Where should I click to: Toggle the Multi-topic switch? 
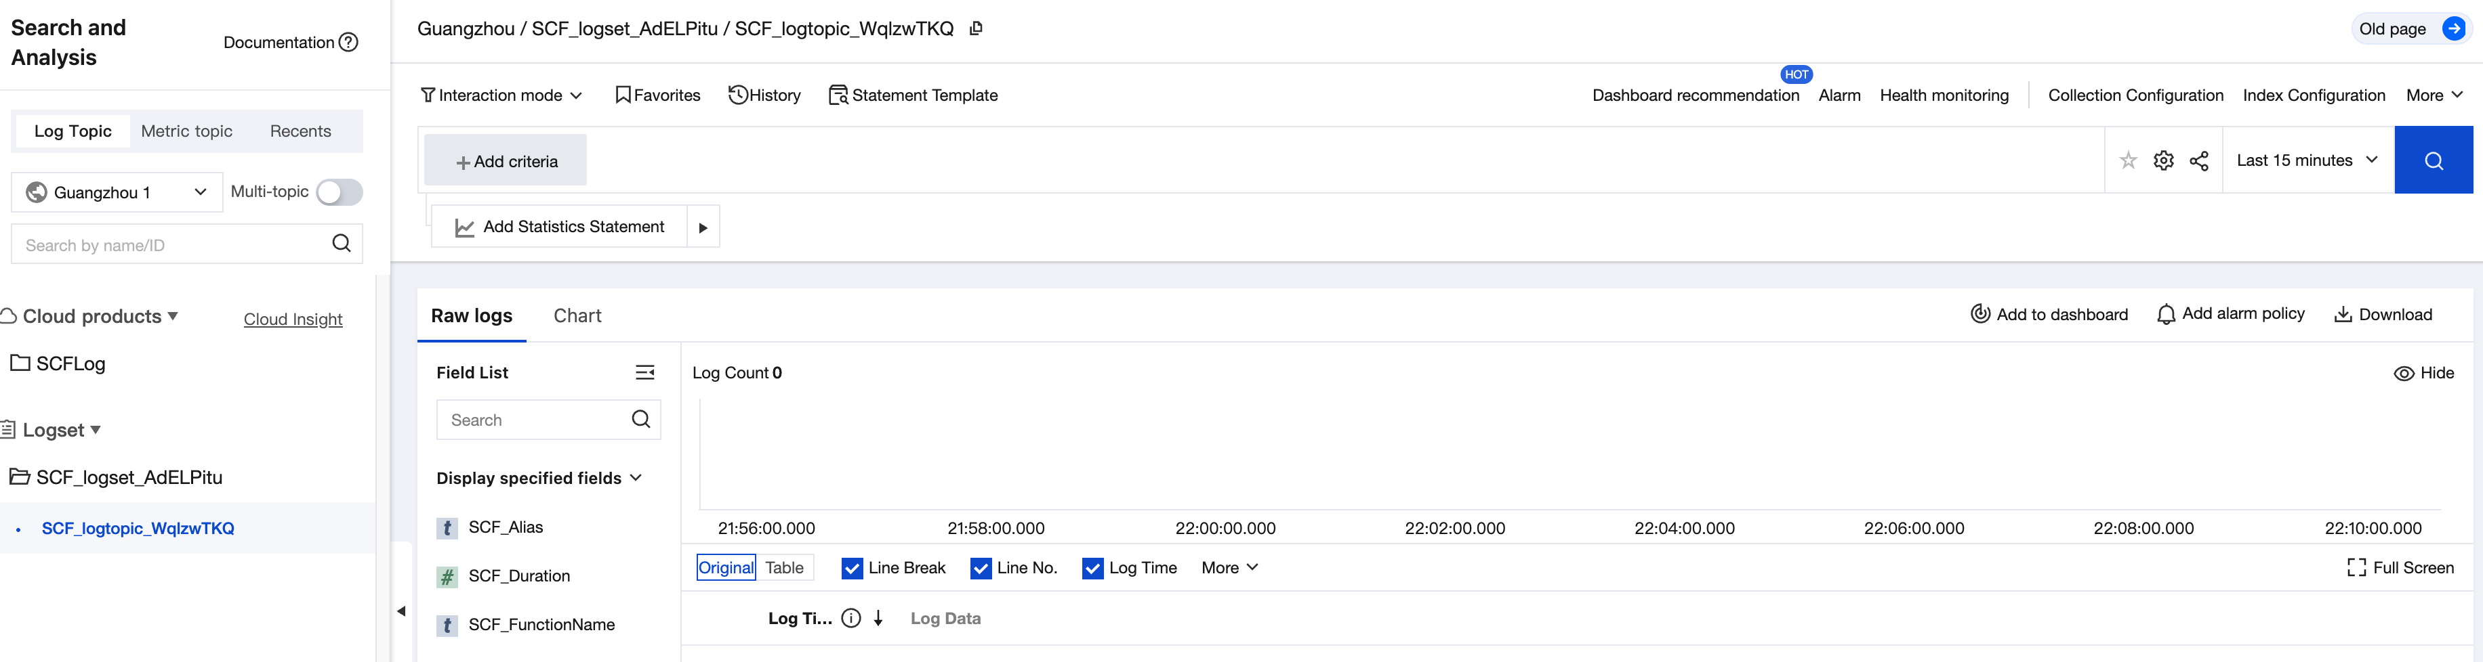point(340,192)
